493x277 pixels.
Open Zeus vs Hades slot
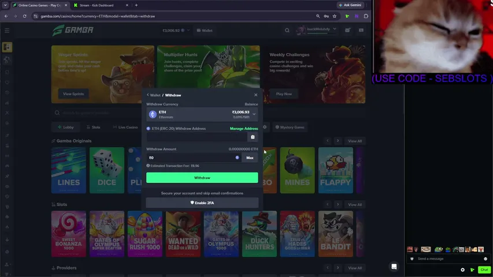297,234
